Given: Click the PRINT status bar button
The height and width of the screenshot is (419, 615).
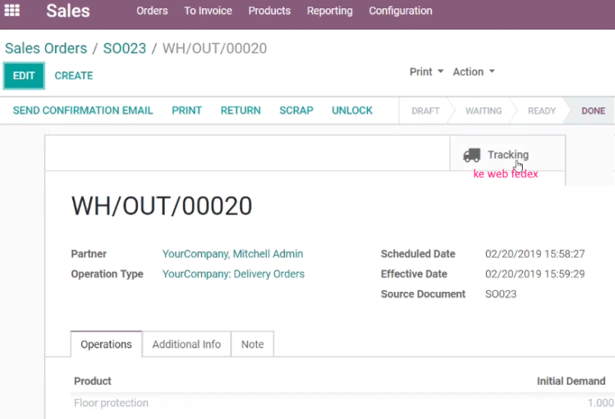Looking at the screenshot, I should 187,111.
